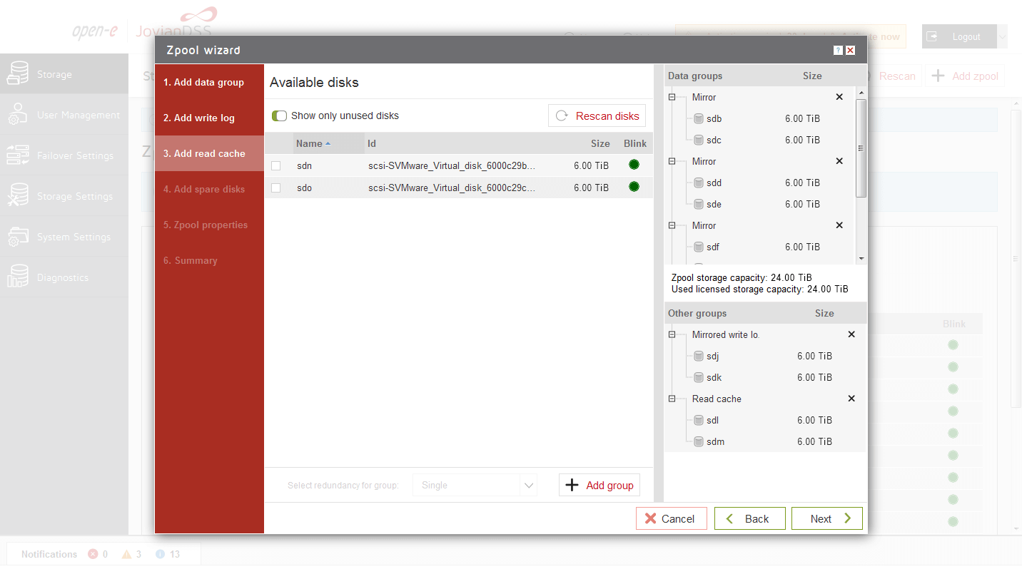Click the blink indicator for disk sdo
Screen dimensions: 1022x569
(x=634, y=187)
